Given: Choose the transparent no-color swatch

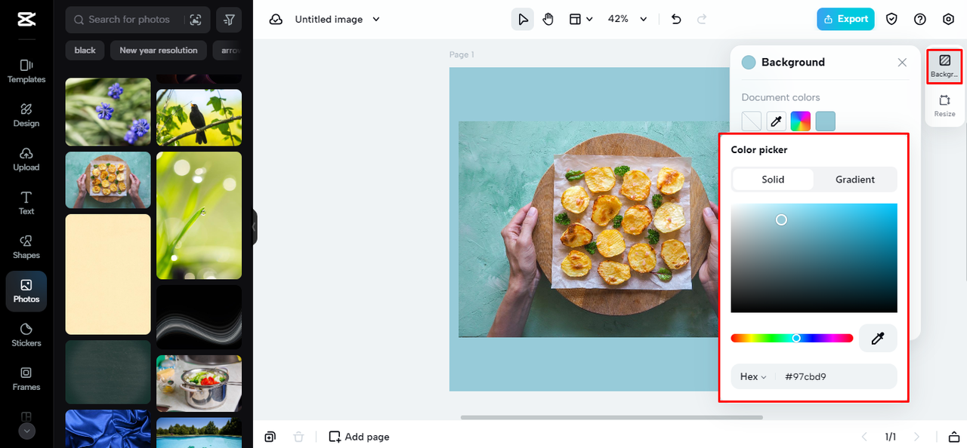Looking at the screenshot, I should click(x=752, y=121).
